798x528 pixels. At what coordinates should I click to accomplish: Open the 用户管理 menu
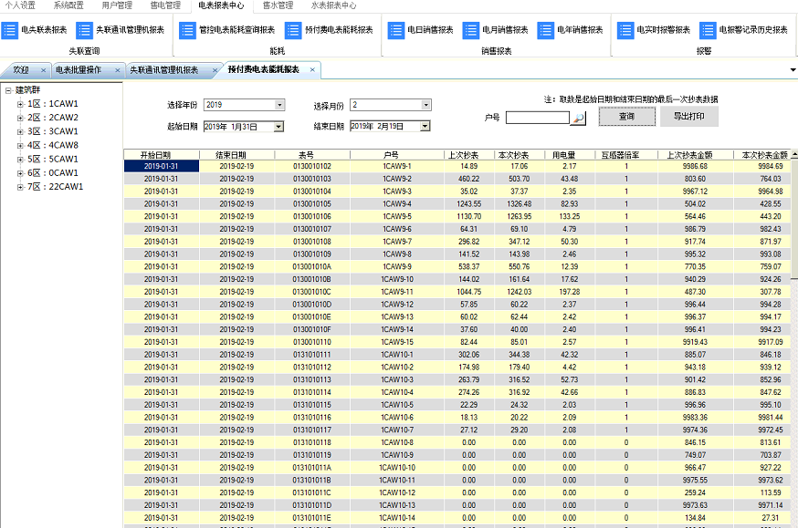coord(117,5)
